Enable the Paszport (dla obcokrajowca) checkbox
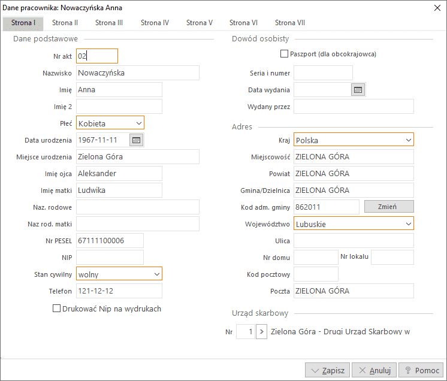The height and width of the screenshot is (381, 447). [x=285, y=54]
